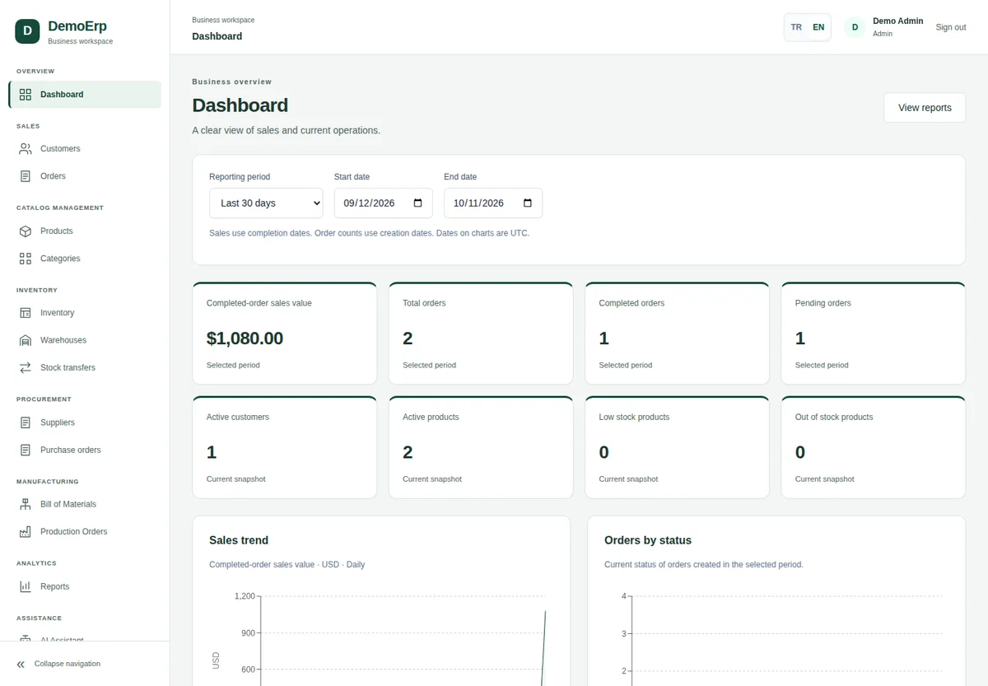Navigate to Production Orders

tap(85, 531)
